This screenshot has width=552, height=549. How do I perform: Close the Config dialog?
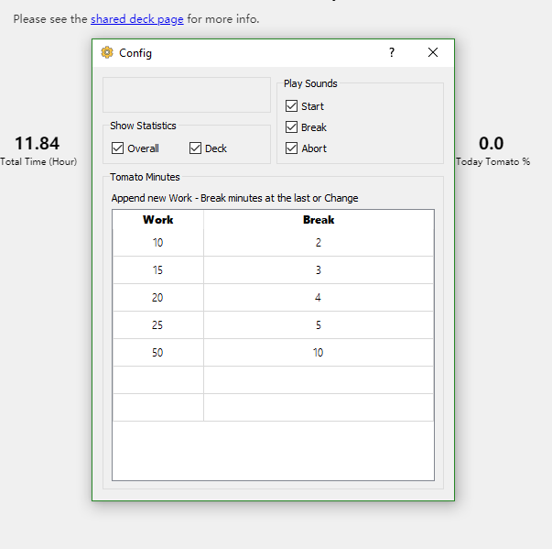pyautogui.click(x=433, y=52)
